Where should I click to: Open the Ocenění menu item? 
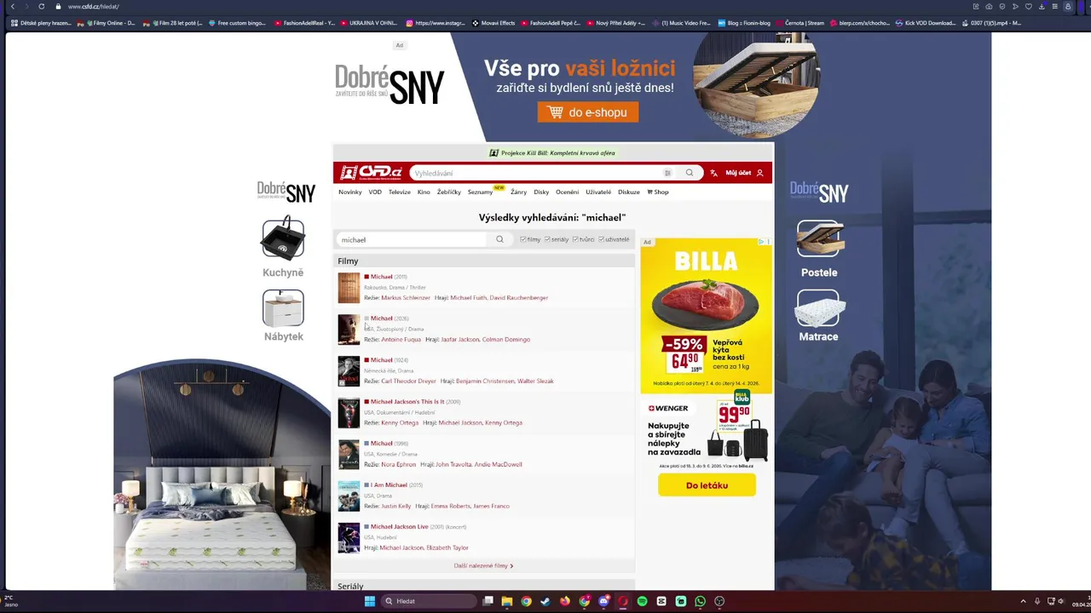567,192
